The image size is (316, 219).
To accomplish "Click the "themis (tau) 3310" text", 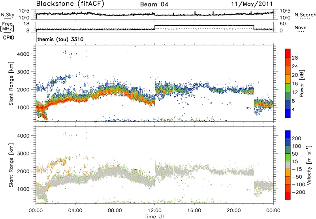I will point(60,39).
